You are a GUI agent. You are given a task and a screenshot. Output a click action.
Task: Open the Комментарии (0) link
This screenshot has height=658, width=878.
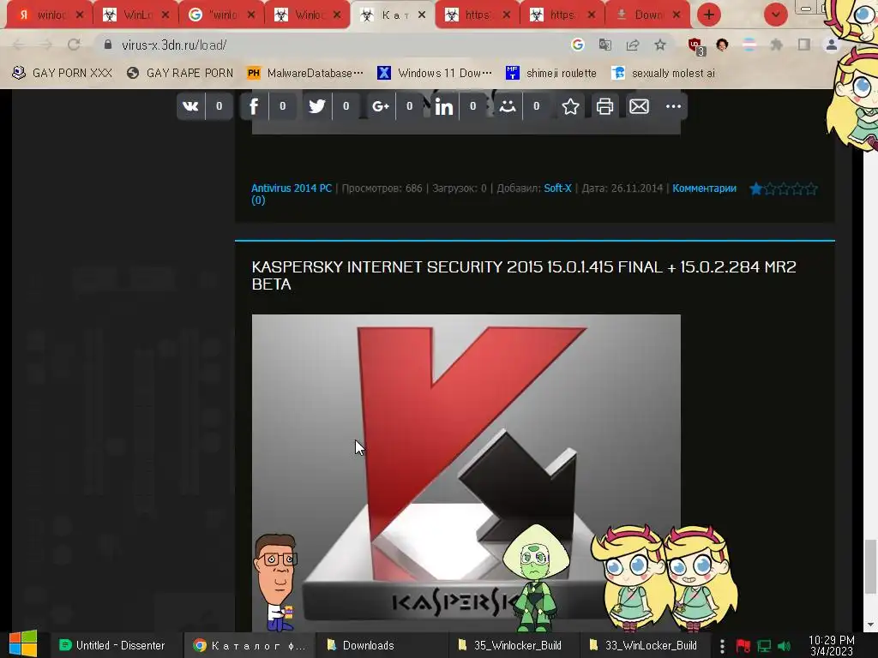(x=704, y=188)
